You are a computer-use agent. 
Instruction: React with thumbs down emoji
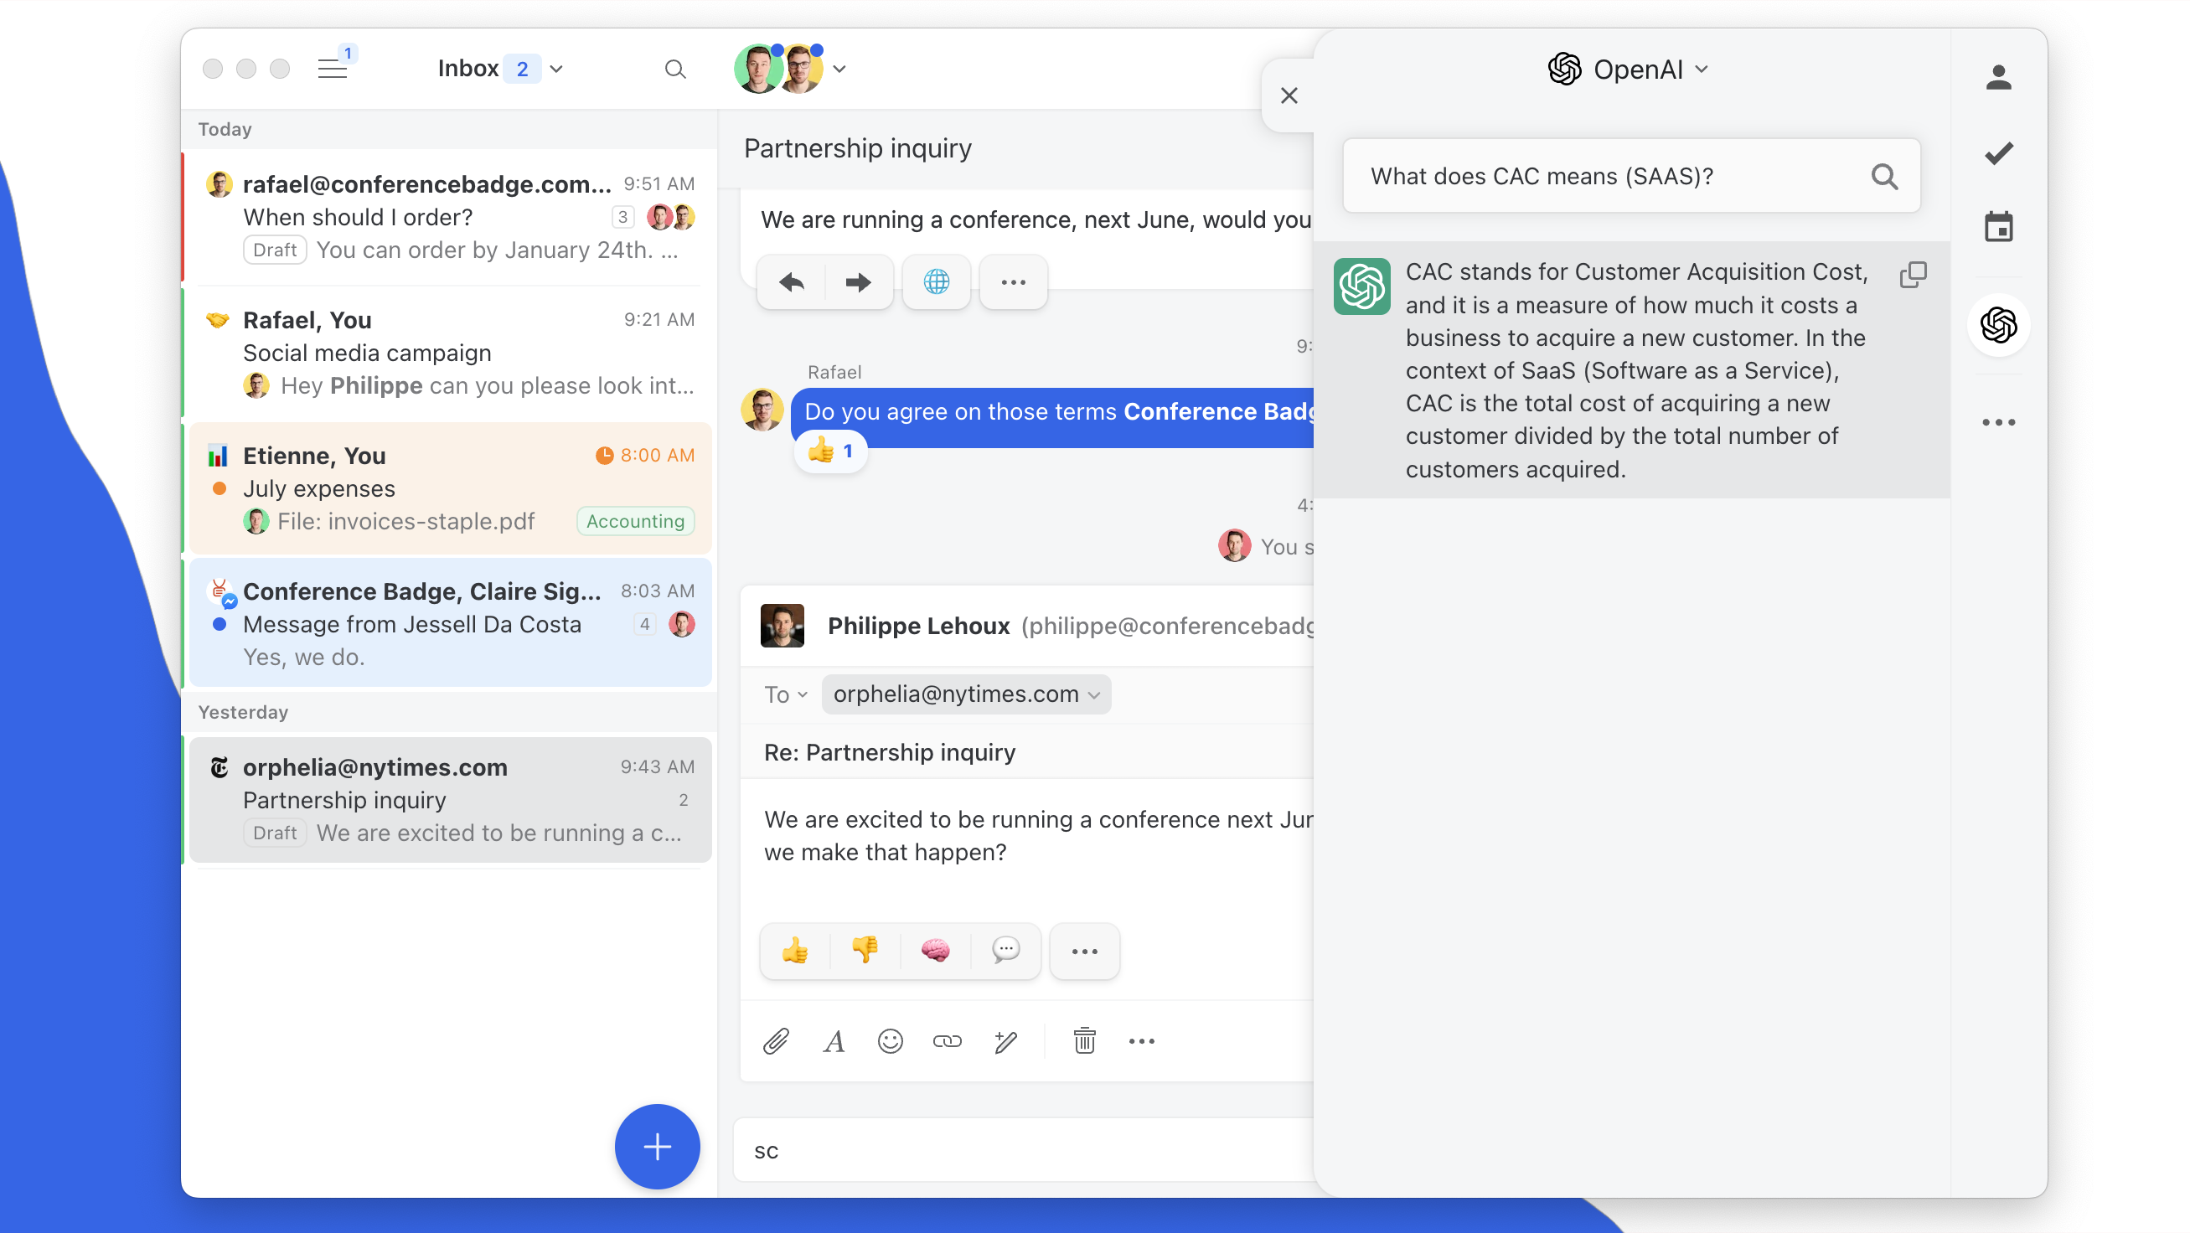(865, 950)
